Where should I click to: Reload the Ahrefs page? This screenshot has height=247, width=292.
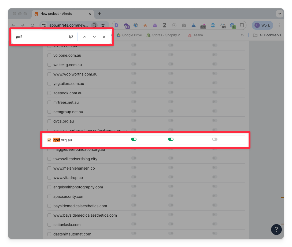click(x=32, y=25)
